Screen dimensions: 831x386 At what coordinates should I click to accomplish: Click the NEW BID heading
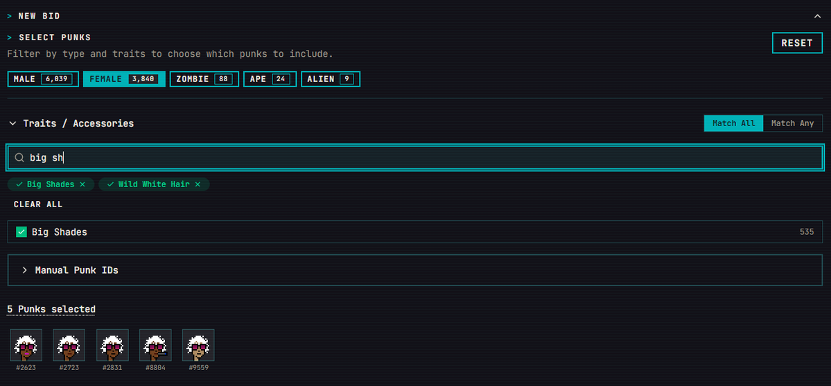(x=40, y=16)
